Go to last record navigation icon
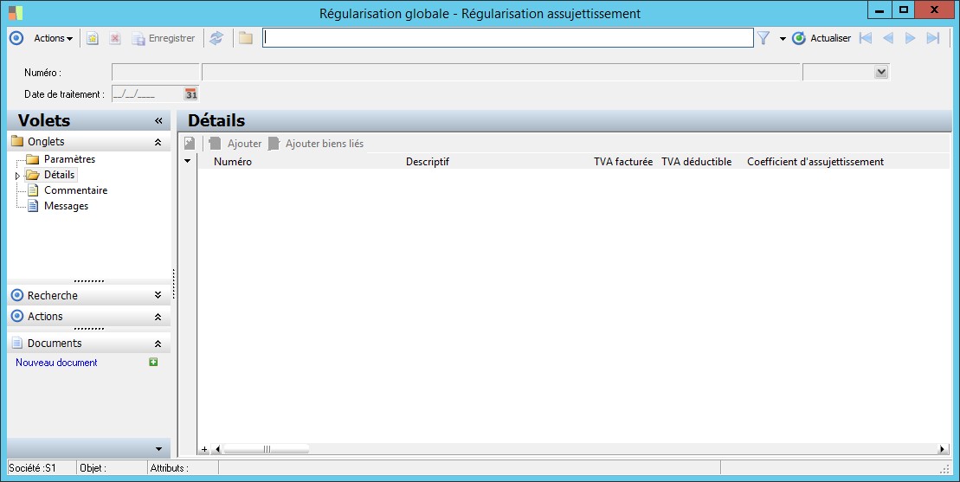This screenshot has height=482, width=960. click(x=932, y=38)
